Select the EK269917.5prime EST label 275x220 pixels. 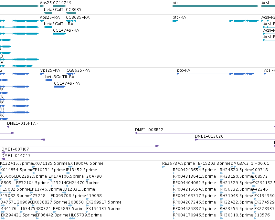104,202
